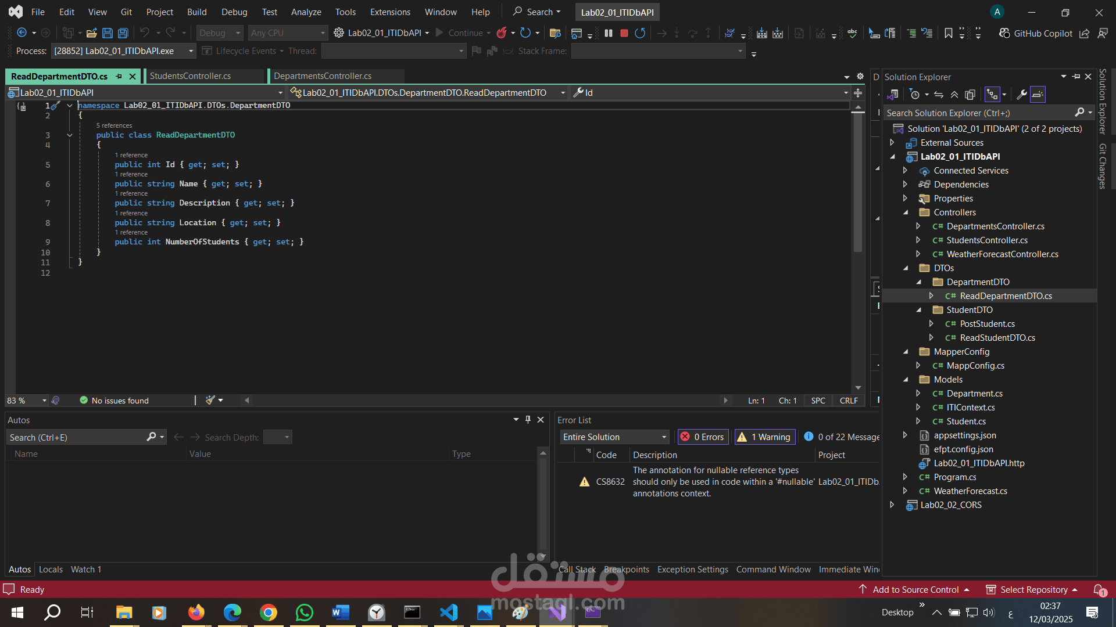The width and height of the screenshot is (1116, 627).
Task: Toggle the nested-file view button in Solution Explorer
Action: pos(992,95)
